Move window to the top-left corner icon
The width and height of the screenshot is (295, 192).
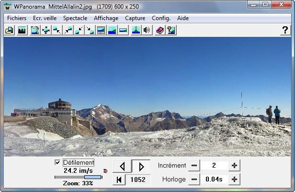pyautogui.click(x=57, y=30)
